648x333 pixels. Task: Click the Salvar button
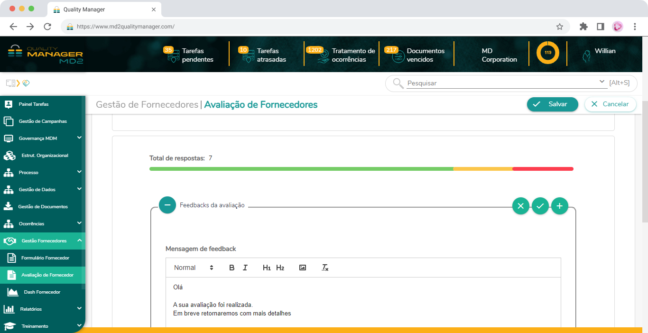[x=552, y=104]
